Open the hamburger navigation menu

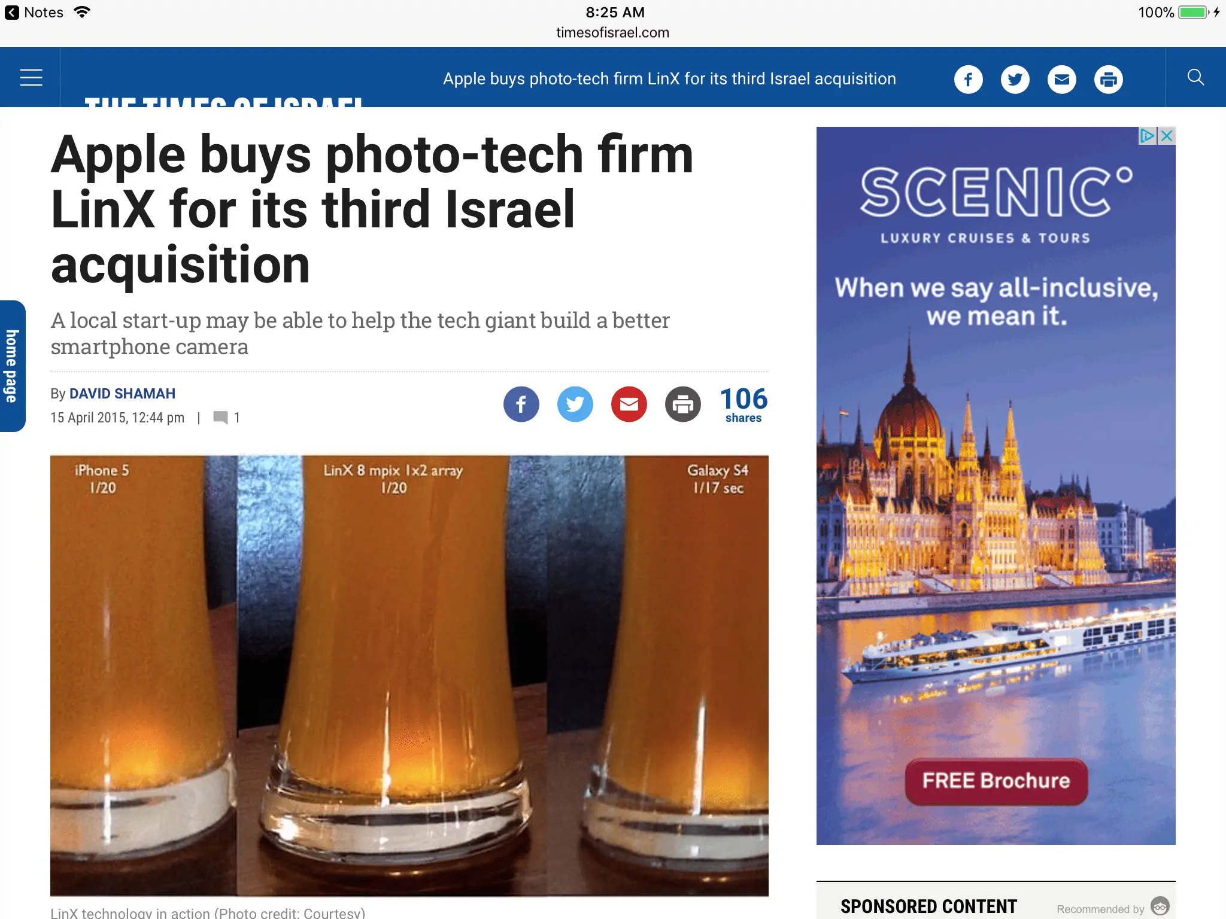click(x=31, y=78)
